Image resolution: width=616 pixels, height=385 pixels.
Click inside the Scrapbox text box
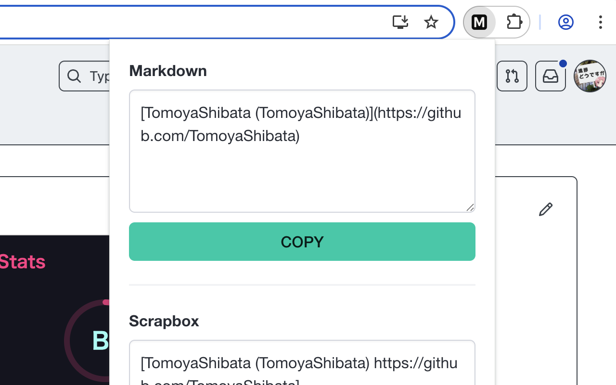point(302,363)
